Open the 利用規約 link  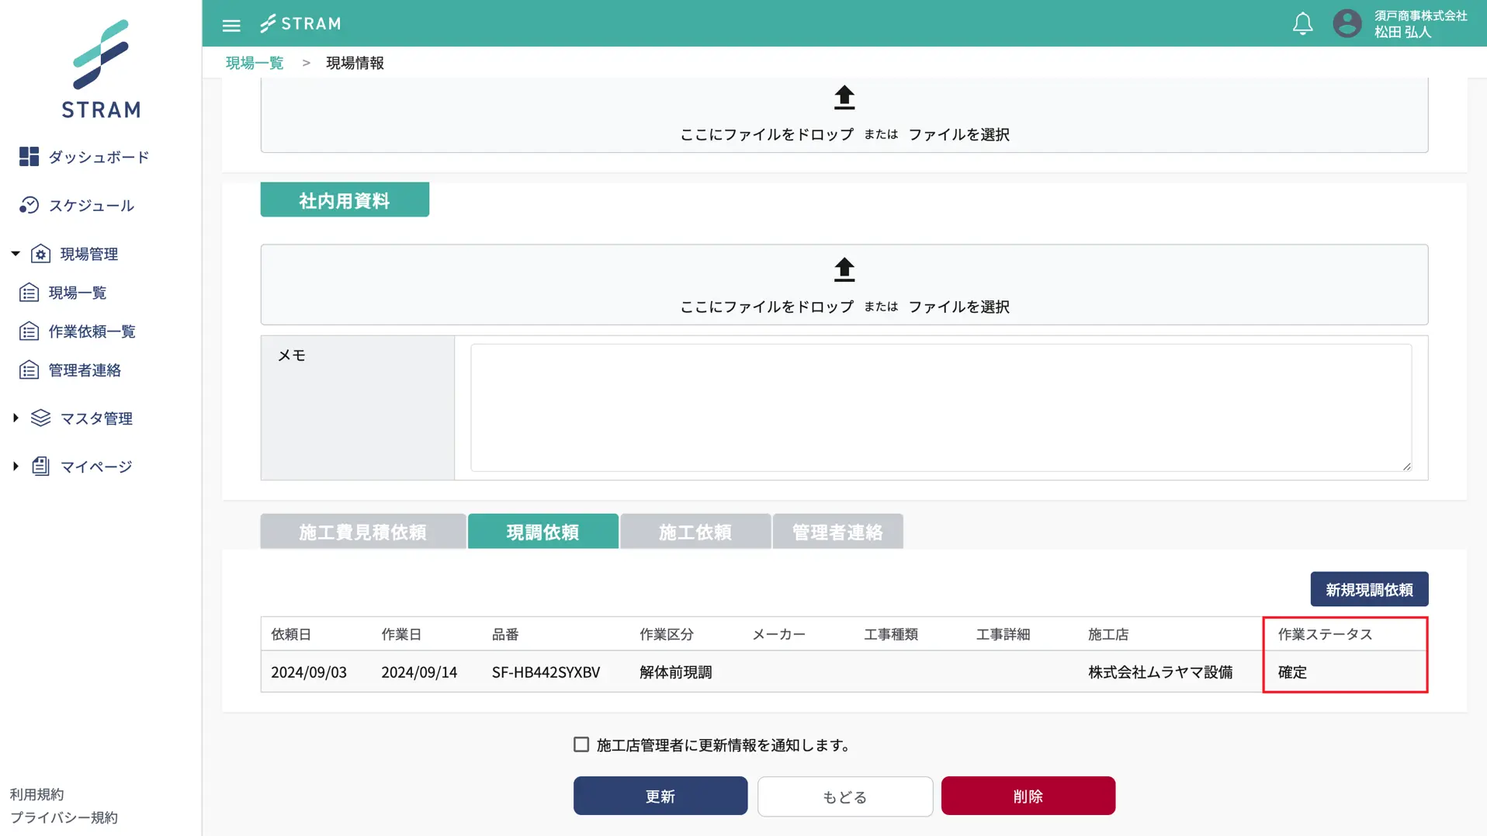click(36, 794)
